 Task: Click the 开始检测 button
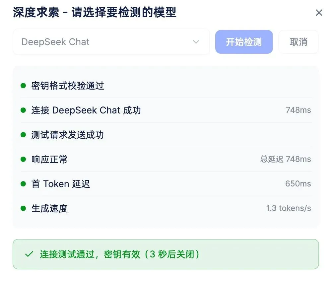[x=244, y=42]
